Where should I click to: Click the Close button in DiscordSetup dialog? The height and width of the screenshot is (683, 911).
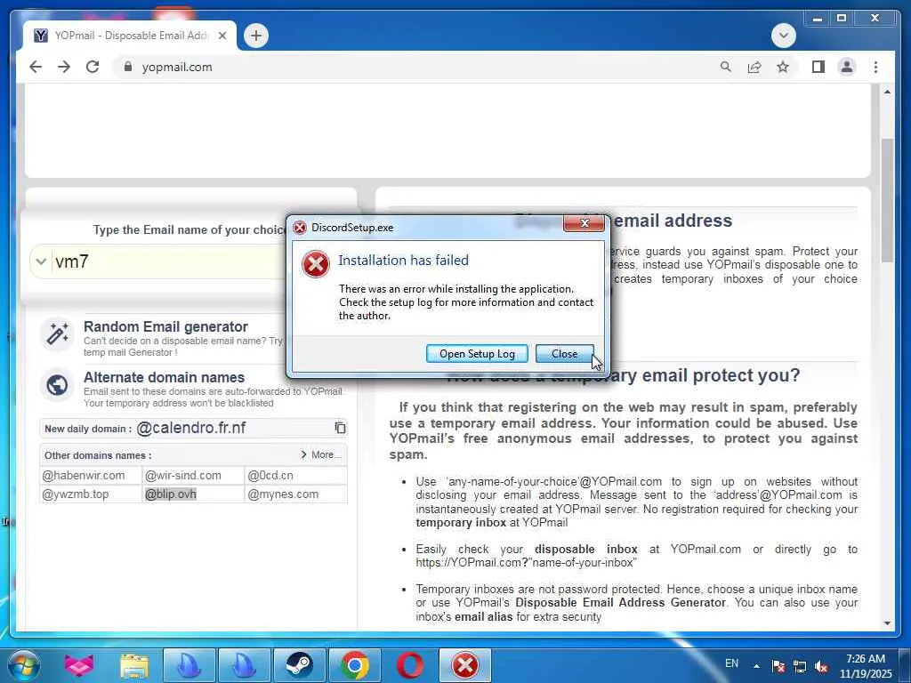click(564, 354)
